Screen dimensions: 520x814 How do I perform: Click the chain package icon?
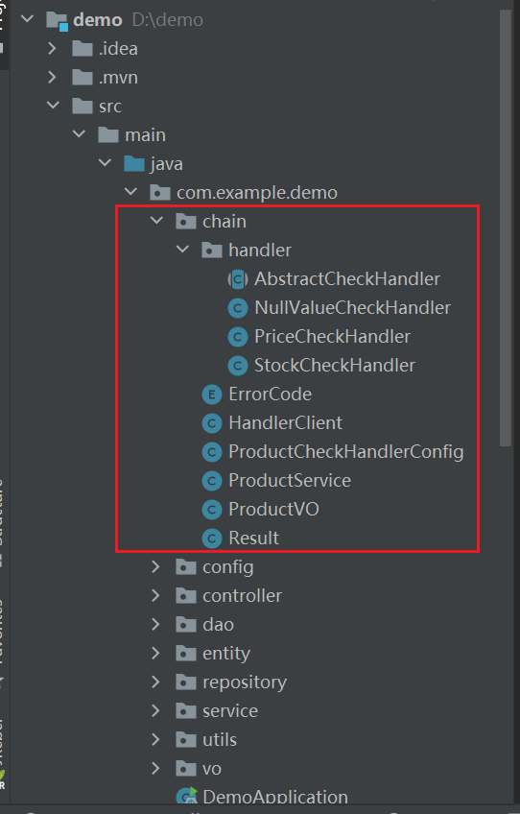pos(186,221)
